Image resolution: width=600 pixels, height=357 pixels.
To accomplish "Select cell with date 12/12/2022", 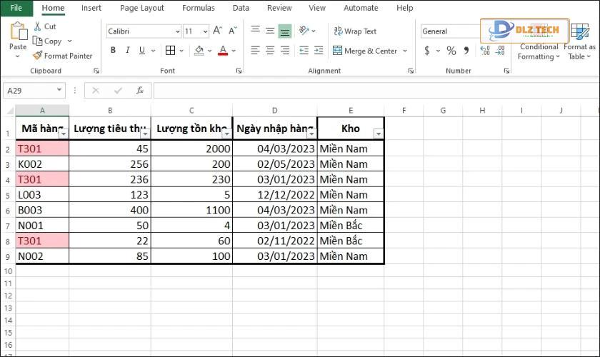I will [x=275, y=195].
